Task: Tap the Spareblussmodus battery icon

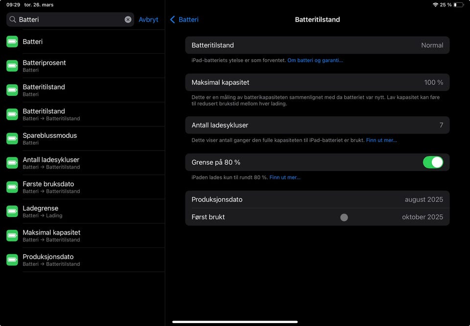Action: click(12, 139)
